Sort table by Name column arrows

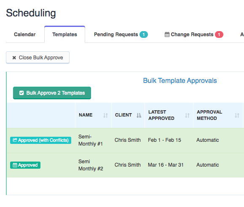click(x=105, y=115)
